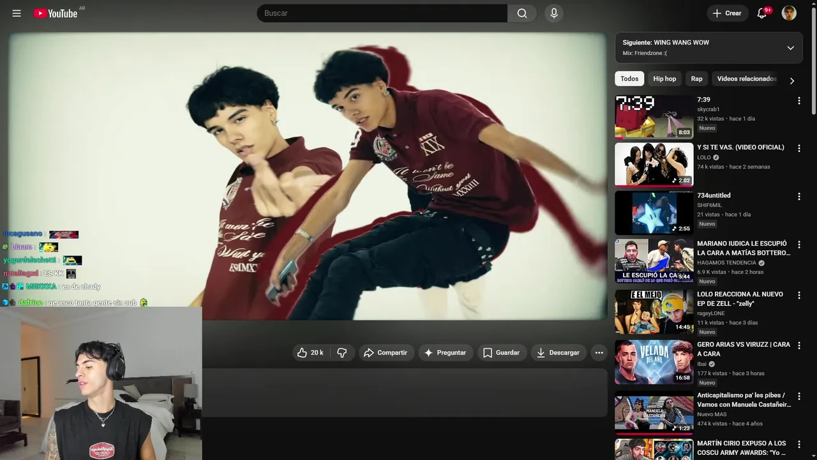Open the notifications bell
Viewport: 817px width, 460px height.
(761, 13)
